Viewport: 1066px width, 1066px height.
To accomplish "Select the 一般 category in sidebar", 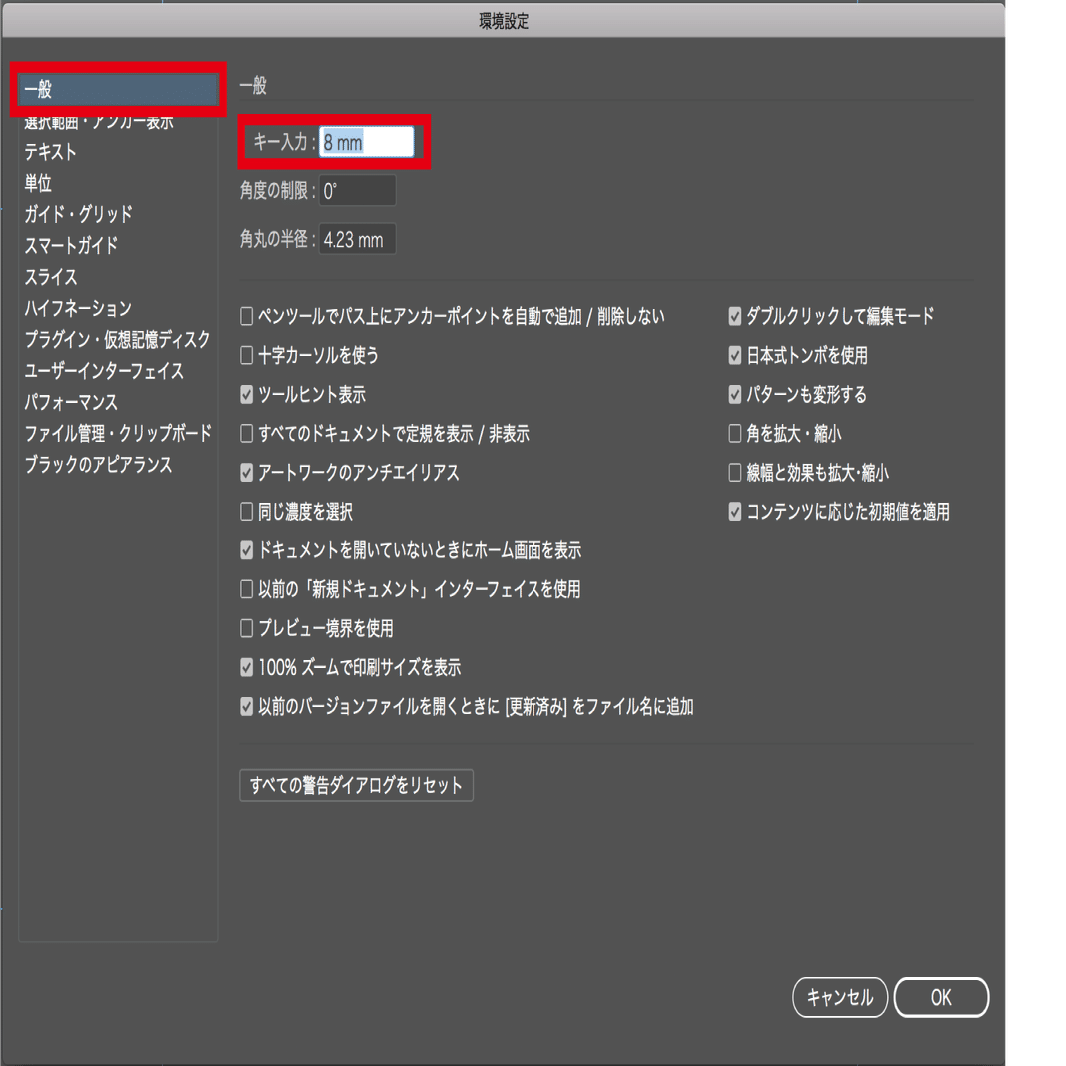I will pos(118,89).
